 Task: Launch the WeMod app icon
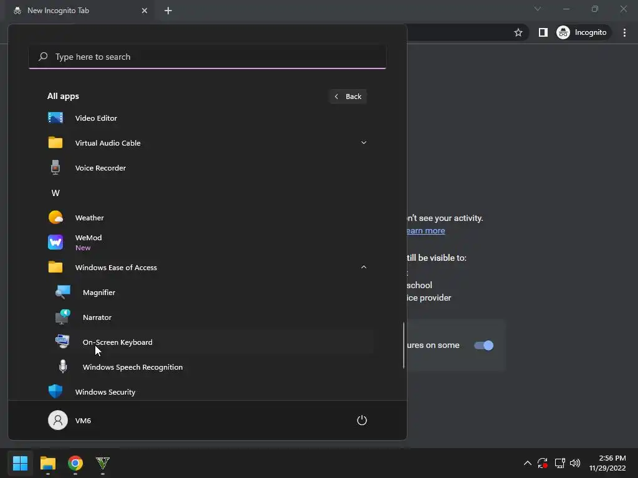tap(55, 242)
